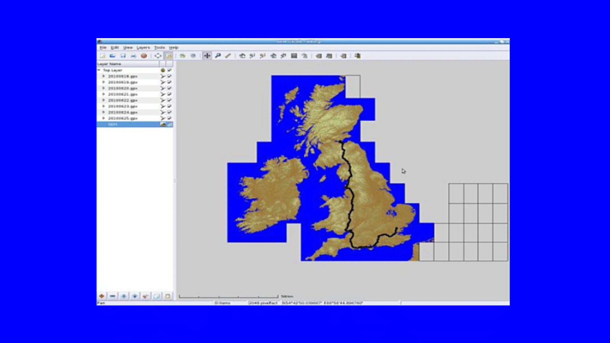Select the 20100621.gpx layer entry
This screenshot has height=343, width=610.
(x=123, y=94)
